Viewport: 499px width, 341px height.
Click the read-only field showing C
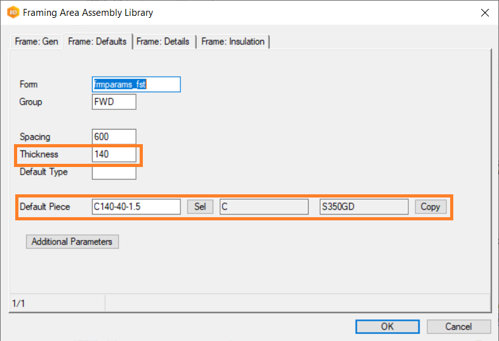(x=263, y=207)
